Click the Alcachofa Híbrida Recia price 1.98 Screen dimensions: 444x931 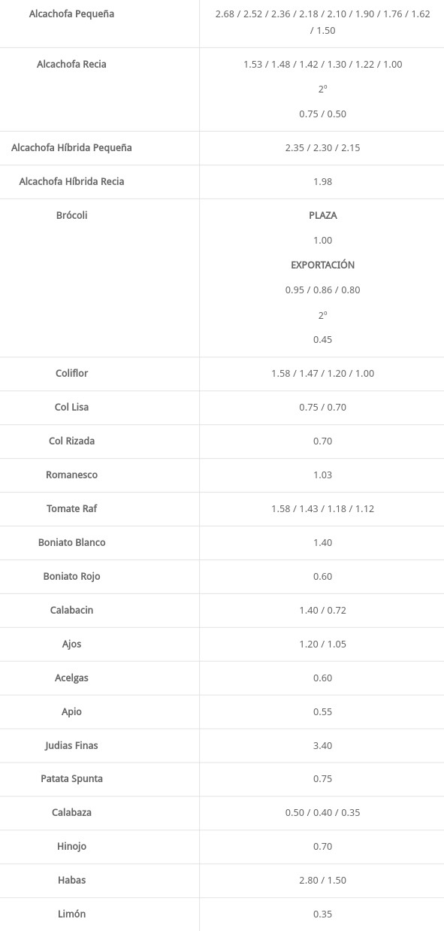point(322,182)
